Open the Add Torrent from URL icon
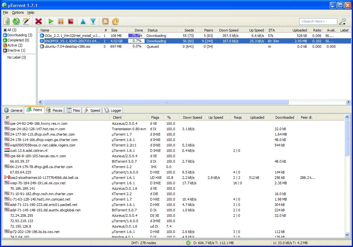The width and height of the screenshot is (353, 247). click(x=16, y=21)
